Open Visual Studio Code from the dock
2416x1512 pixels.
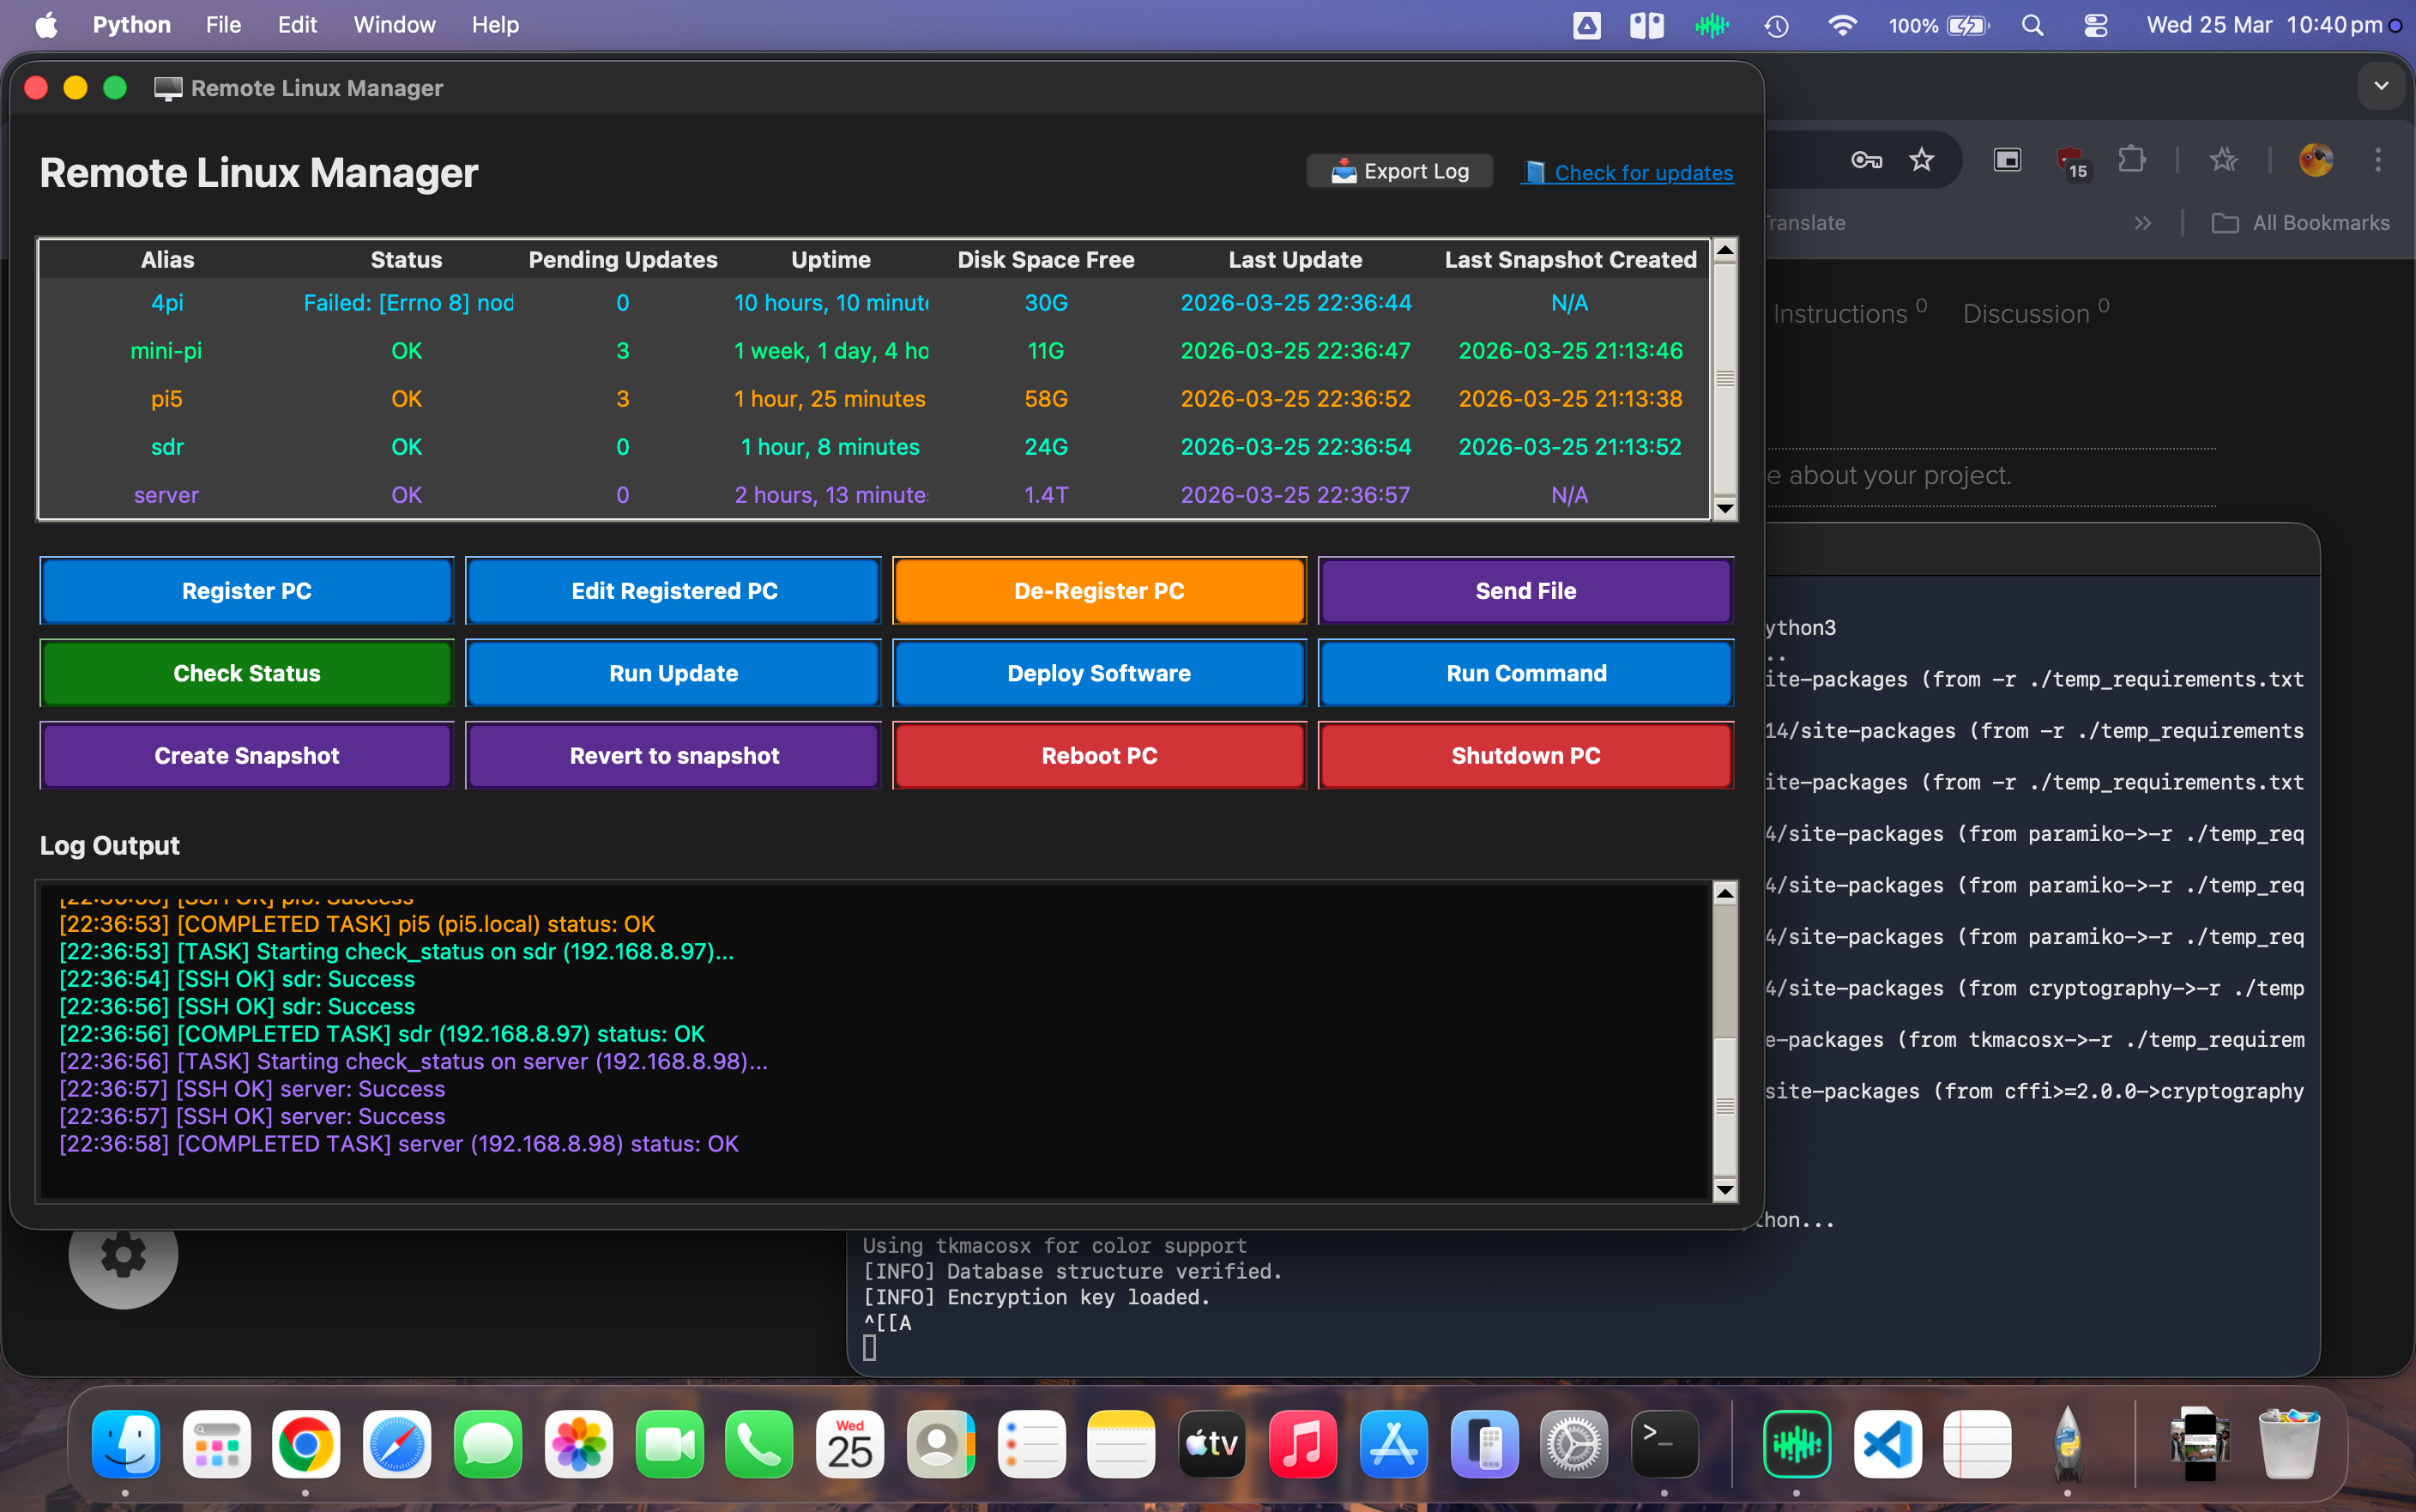tap(1887, 1444)
